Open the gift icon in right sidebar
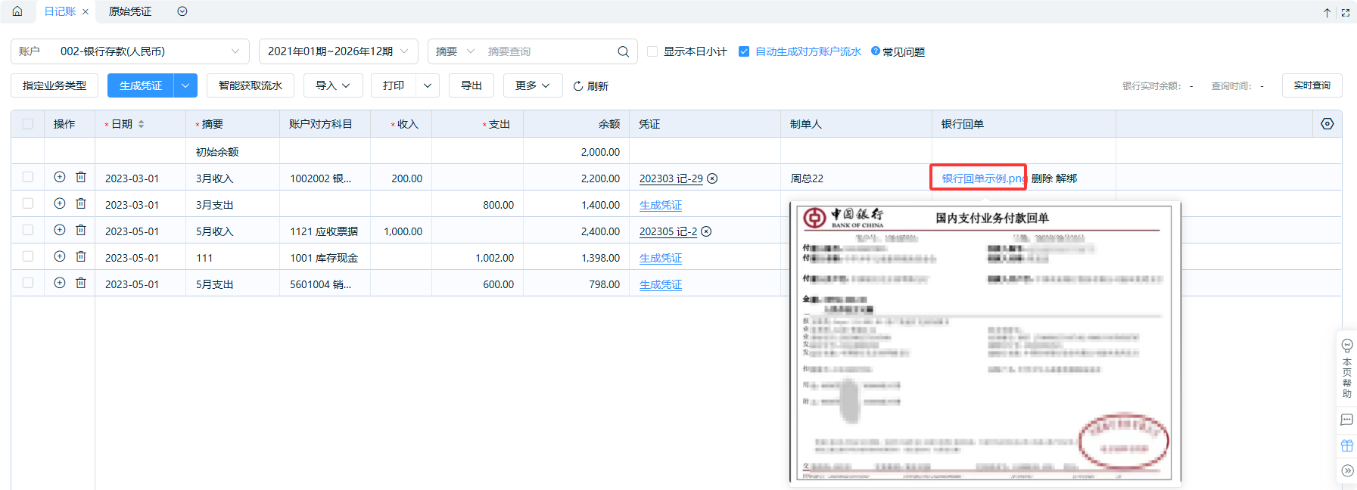The image size is (1357, 490). coord(1347,445)
